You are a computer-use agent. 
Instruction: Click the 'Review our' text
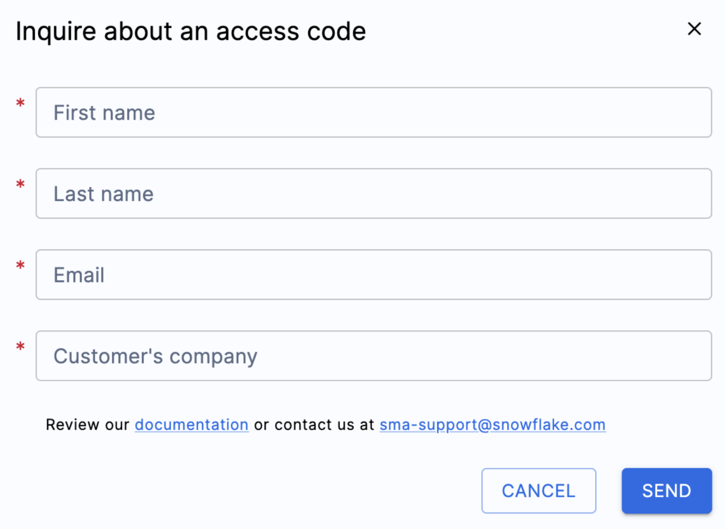(x=87, y=424)
